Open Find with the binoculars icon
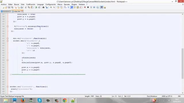Image resolution: width=184 pixels, height=103 pixels. coord(43,7)
